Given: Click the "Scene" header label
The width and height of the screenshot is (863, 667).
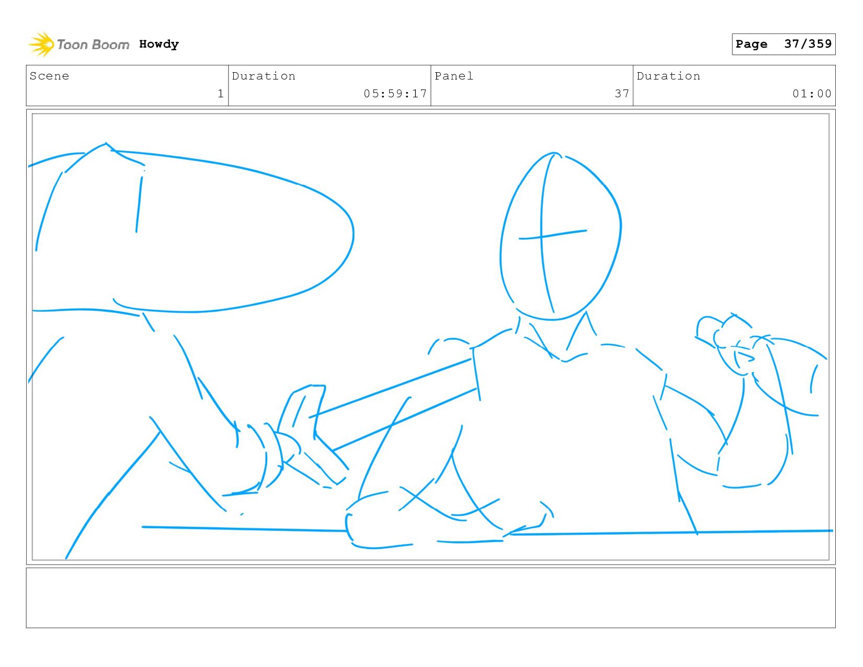Looking at the screenshot, I should [49, 76].
